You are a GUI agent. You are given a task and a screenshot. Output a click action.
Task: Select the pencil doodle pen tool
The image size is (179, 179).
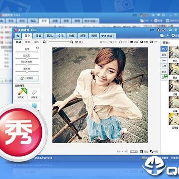21,94
